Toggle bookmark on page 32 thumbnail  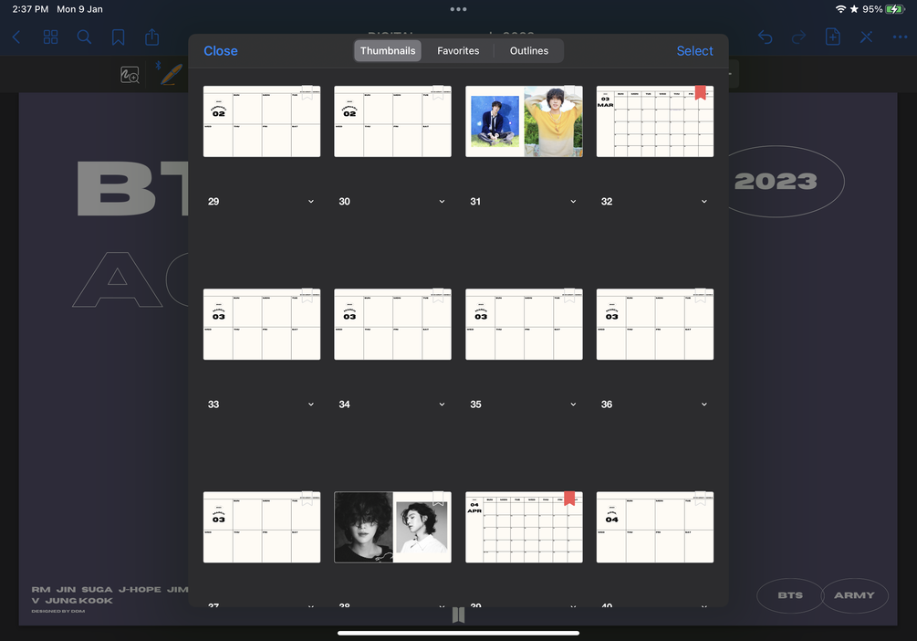pyautogui.click(x=700, y=92)
